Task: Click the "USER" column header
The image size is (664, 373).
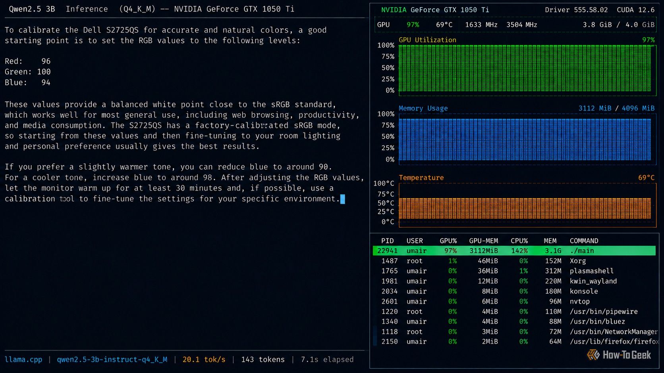Action: (x=415, y=241)
